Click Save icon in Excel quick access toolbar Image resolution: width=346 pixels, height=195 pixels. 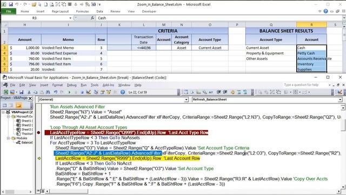point(11,4)
